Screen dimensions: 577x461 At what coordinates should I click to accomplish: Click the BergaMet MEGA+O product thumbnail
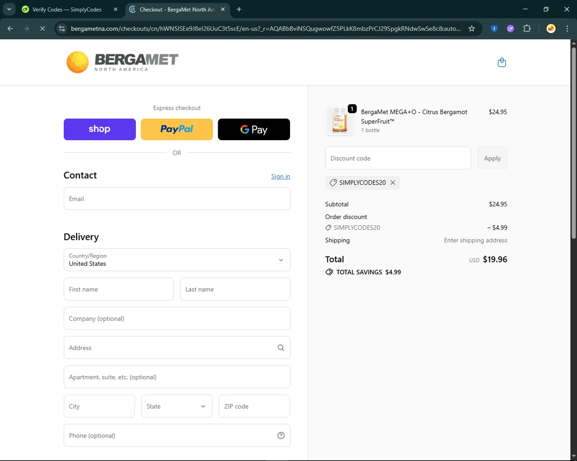340,121
